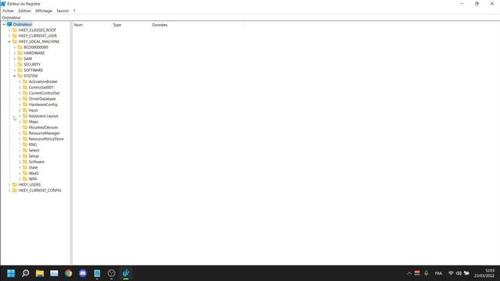Click the BCD00000000 folder icon
This screenshot has height=281, width=500.
20,47
